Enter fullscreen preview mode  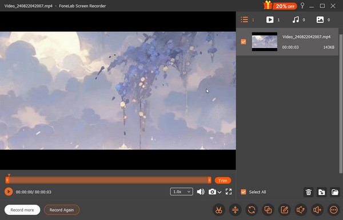point(229,192)
